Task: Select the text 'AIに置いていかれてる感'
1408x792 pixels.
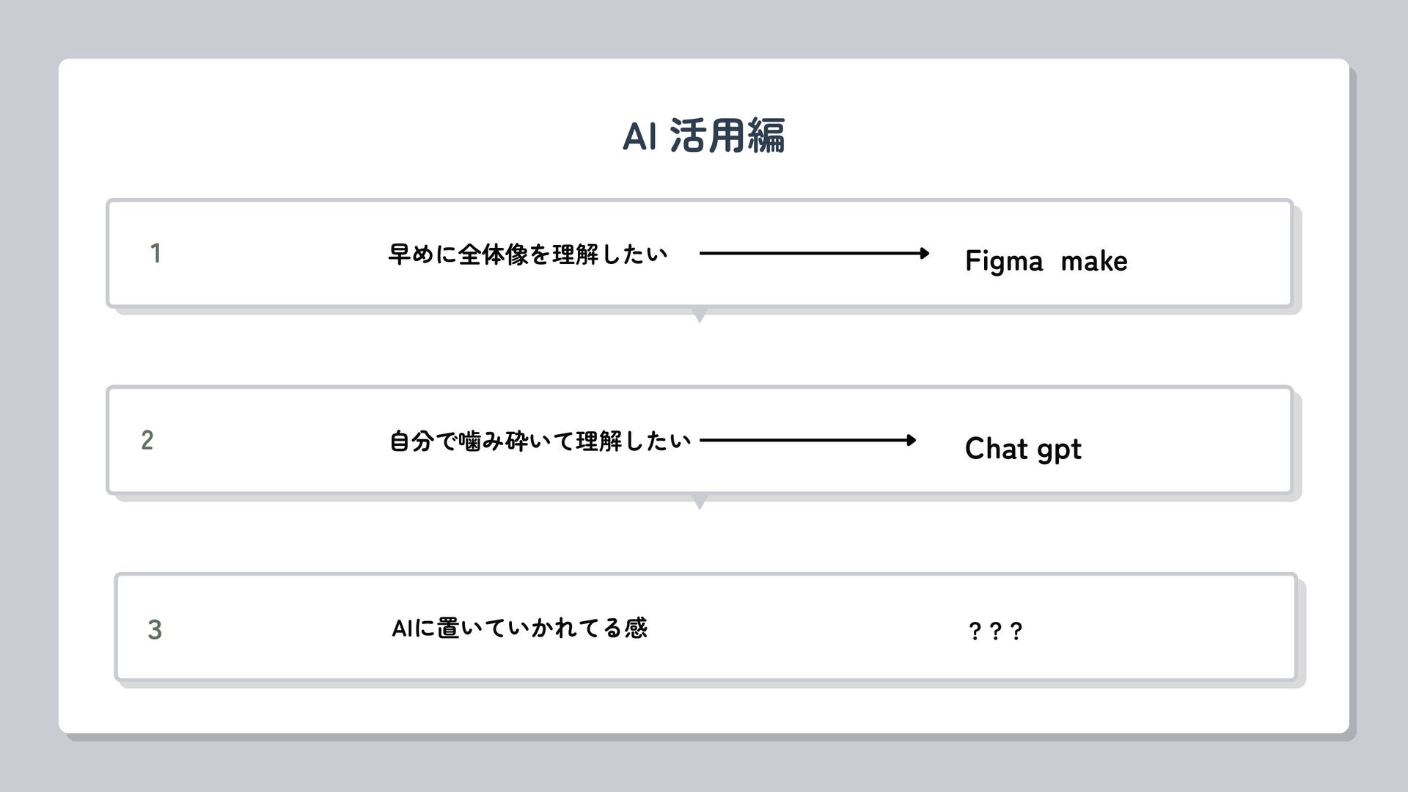Action: coord(519,628)
